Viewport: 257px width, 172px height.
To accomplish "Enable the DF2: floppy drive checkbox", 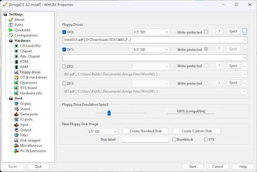I will pos(65,66).
